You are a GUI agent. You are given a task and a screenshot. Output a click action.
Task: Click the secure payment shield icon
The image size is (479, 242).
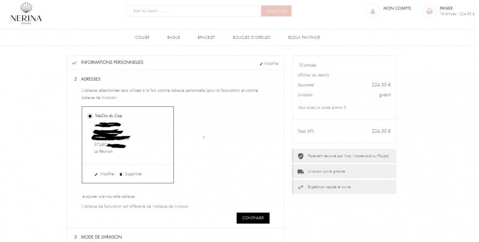click(300, 156)
